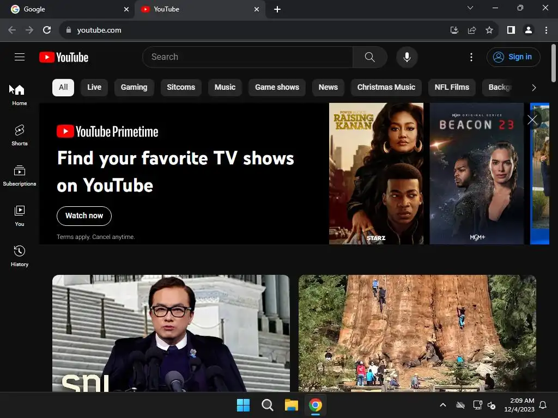Click the OneDrive cloud tray icon

[x=460, y=405]
